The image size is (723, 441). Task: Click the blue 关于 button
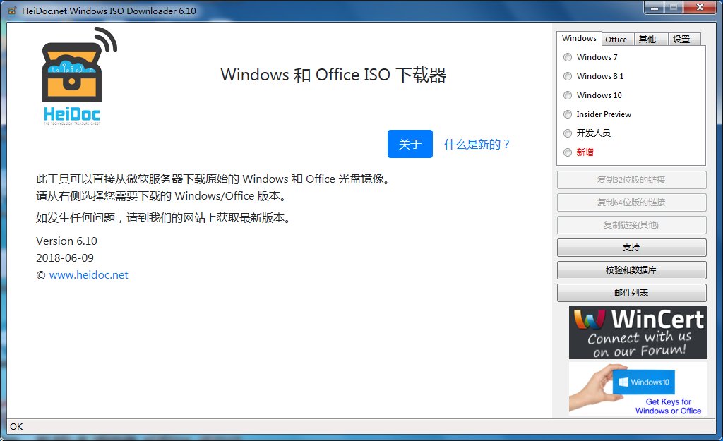[410, 144]
